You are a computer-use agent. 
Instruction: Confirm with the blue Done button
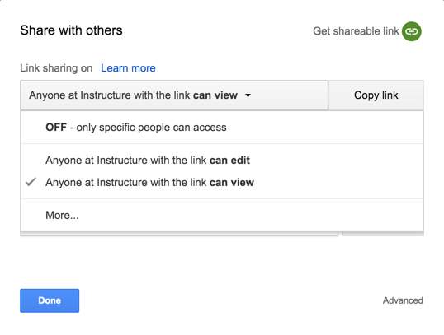50,300
